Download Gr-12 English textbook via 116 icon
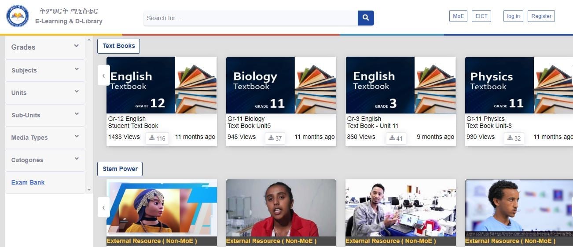Image resolution: width=573 pixels, height=247 pixels. point(157,138)
